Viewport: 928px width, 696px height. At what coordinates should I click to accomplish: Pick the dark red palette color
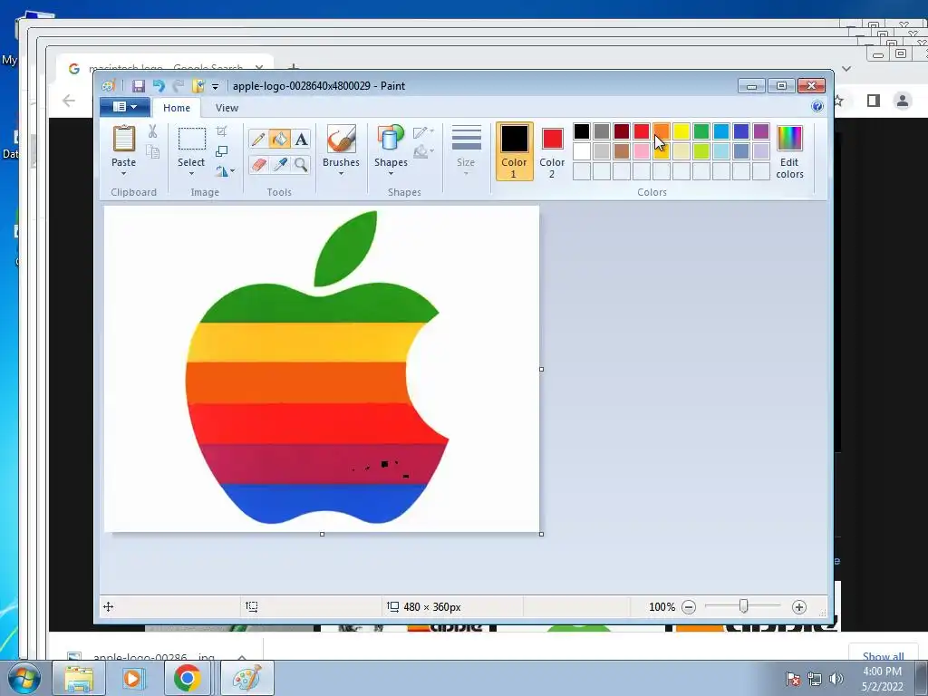coord(622,130)
